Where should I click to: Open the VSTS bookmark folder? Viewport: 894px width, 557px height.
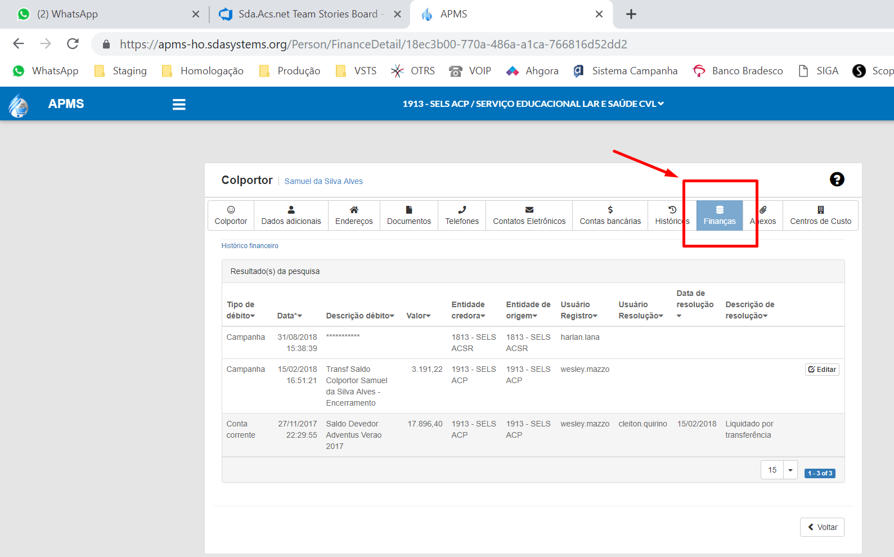point(356,71)
